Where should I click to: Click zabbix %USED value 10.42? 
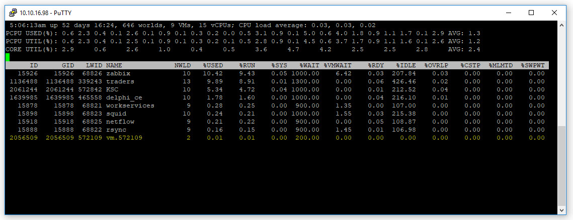213,73
